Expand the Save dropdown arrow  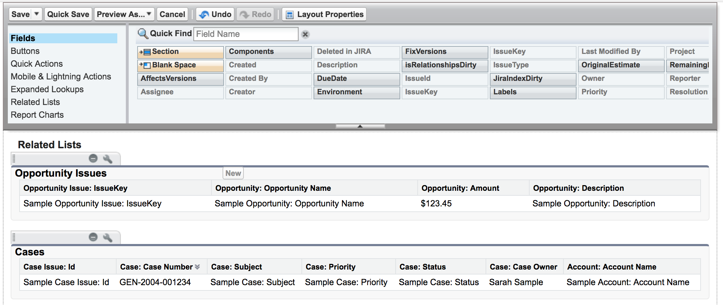37,14
